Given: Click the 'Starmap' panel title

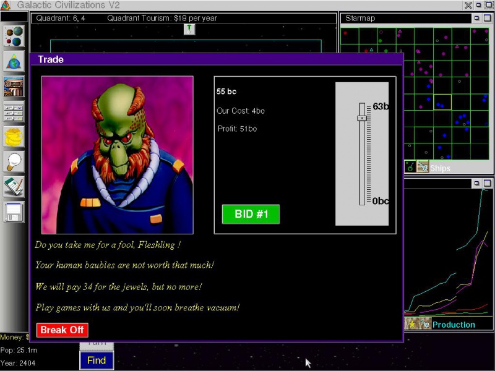Looking at the screenshot, I should 360,19.
